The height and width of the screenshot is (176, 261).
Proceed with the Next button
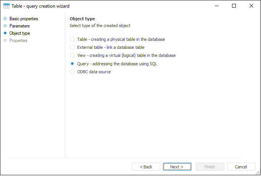(177, 167)
